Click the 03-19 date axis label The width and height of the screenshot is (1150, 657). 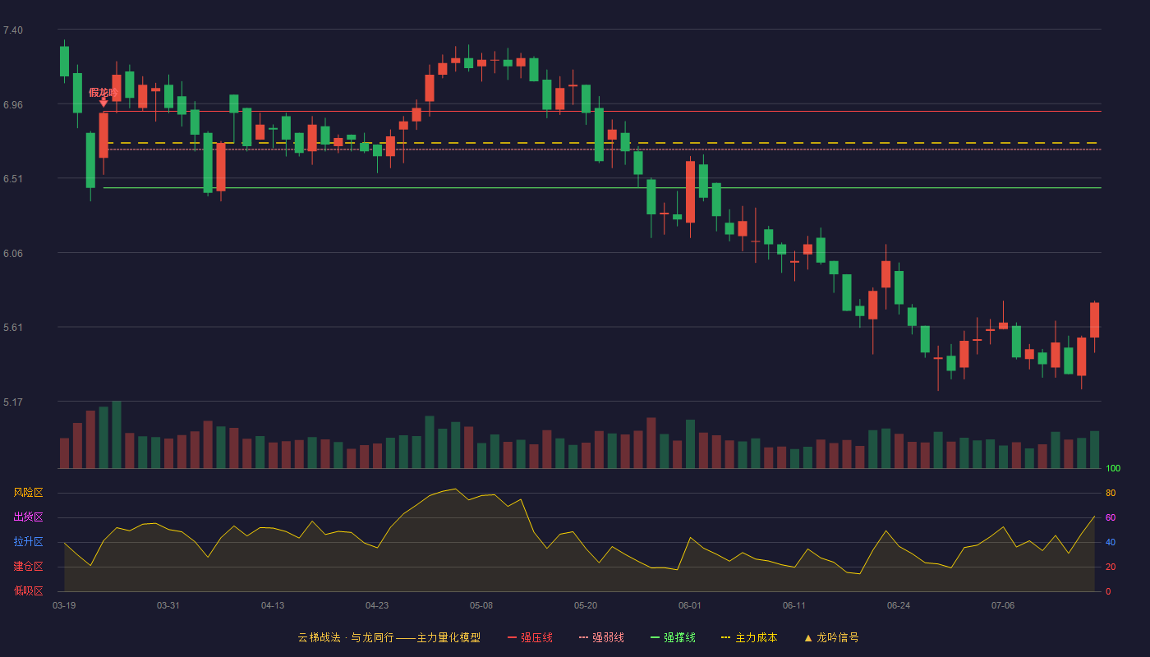coord(64,605)
